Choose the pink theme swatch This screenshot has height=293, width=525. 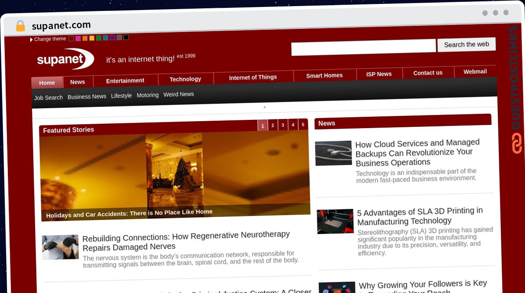78,38
